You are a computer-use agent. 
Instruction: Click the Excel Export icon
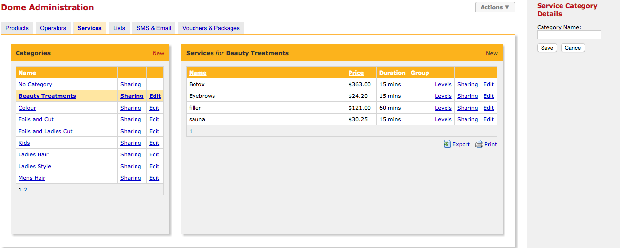tap(447, 144)
